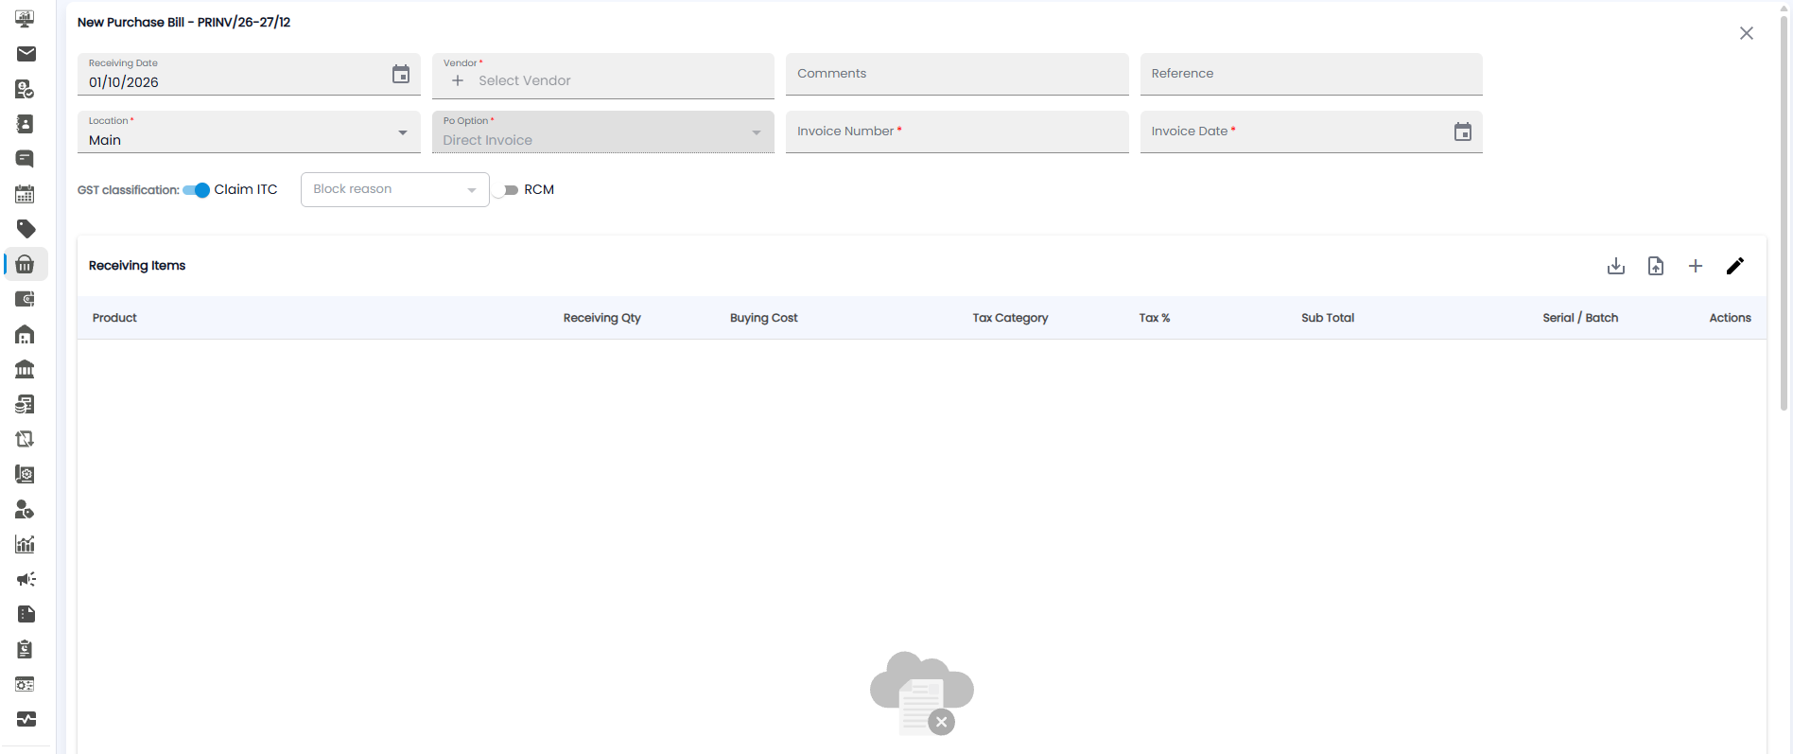Screen dimensions: 1793x754
Task: Open the clipboard clock sidebar icon
Action: pyautogui.click(x=26, y=649)
